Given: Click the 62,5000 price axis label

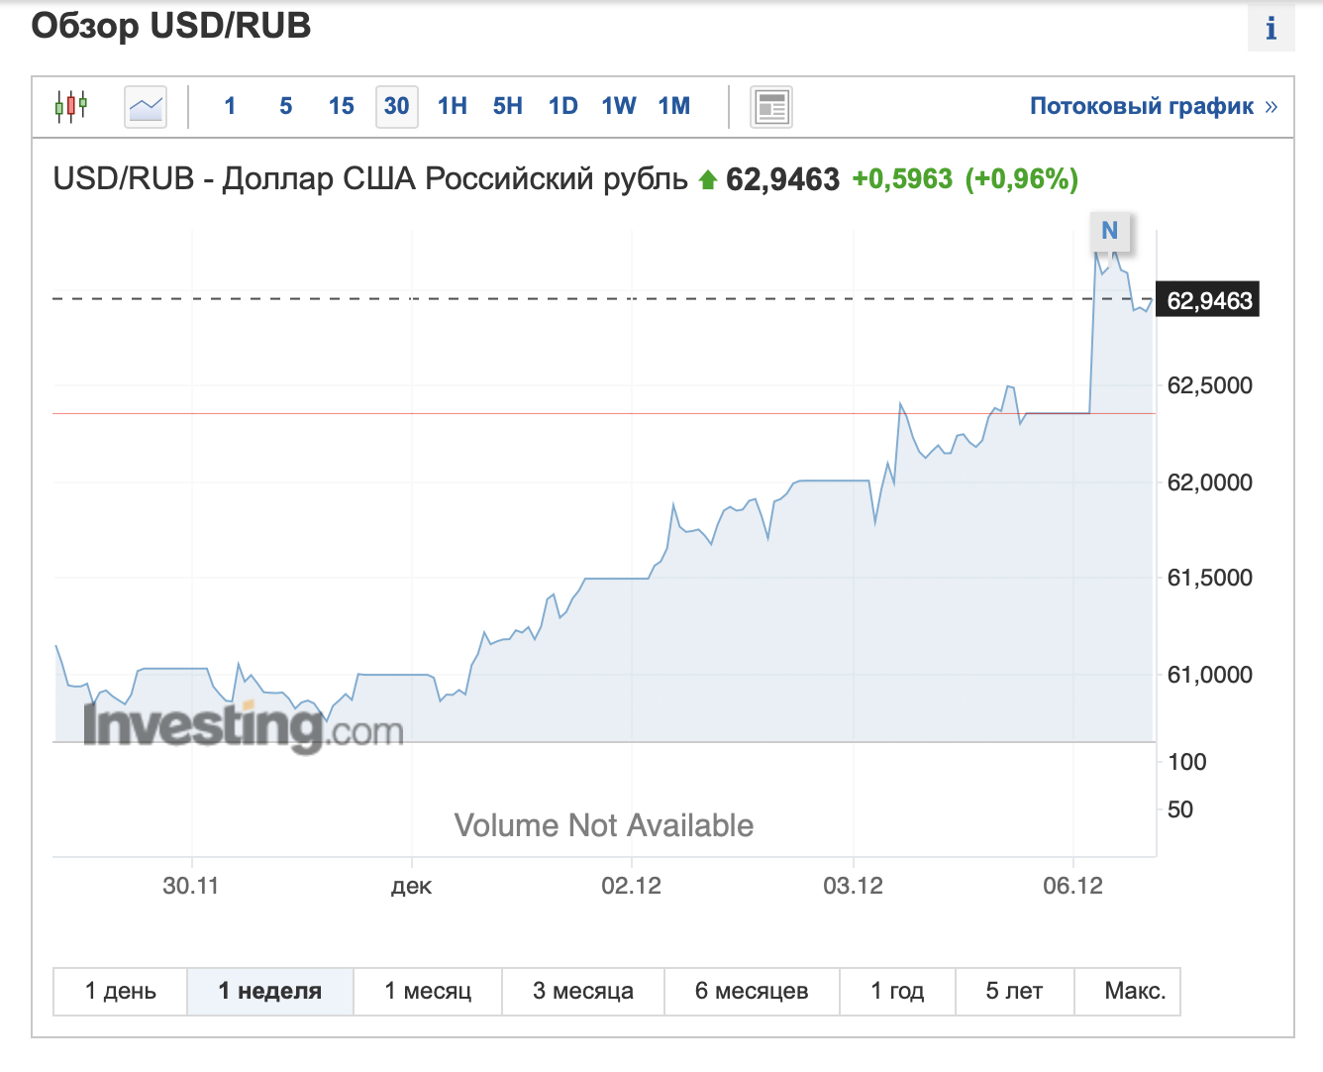Looking at the screenshot, I should click(x=1210, y=385).
